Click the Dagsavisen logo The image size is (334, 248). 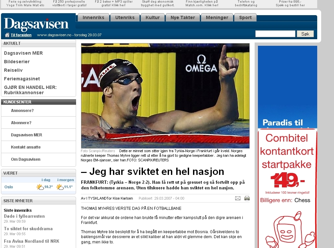36,24
